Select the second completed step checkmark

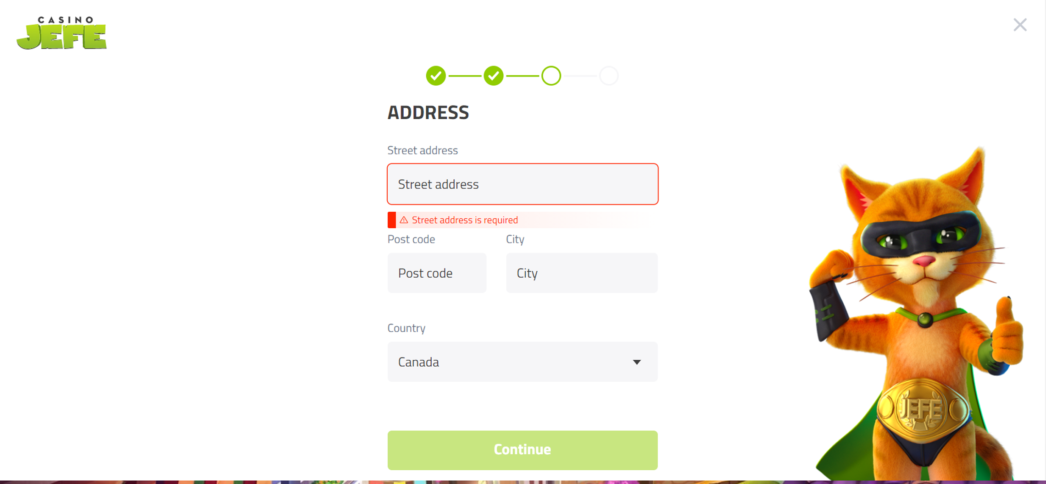[494, 76]
